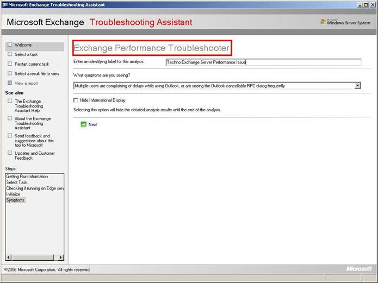Screen dimensions: 378x283
Task: Click the bullet icon beside Welcome
Action: (x=10, y=45)
